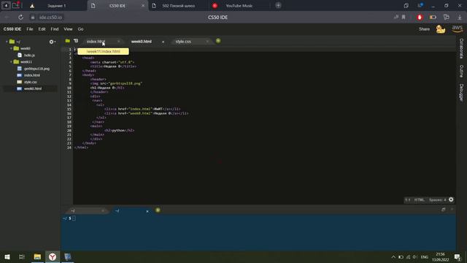Click the battery saver icon in browser toolbar

tap(433, 18)
